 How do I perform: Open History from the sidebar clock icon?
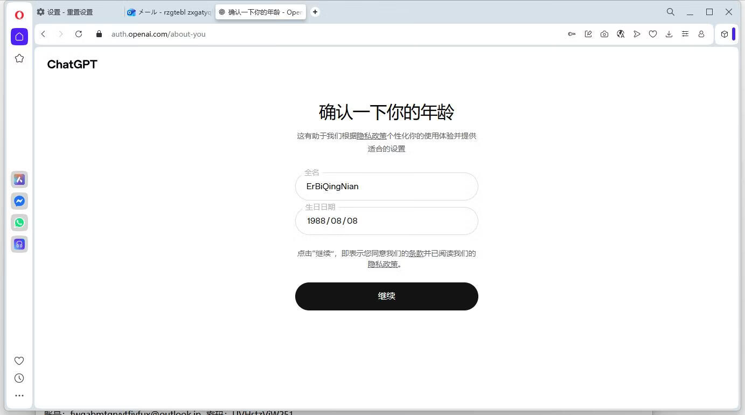coord(19,378)
